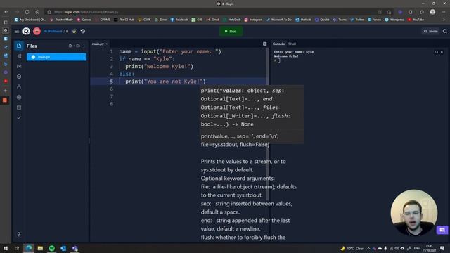Select the Files sidebar icon

click(19, 46)
